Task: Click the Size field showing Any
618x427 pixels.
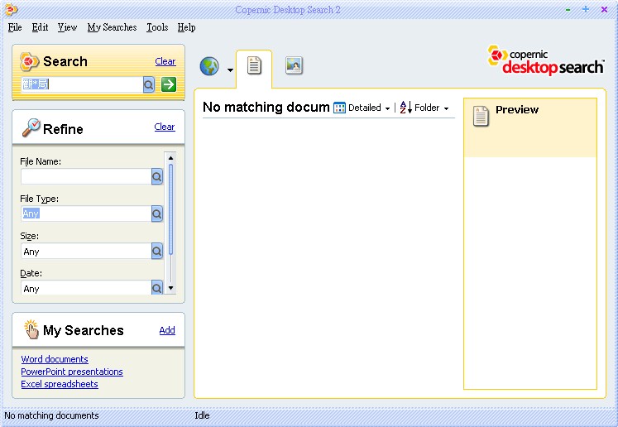Action: [x=86, y=252]
